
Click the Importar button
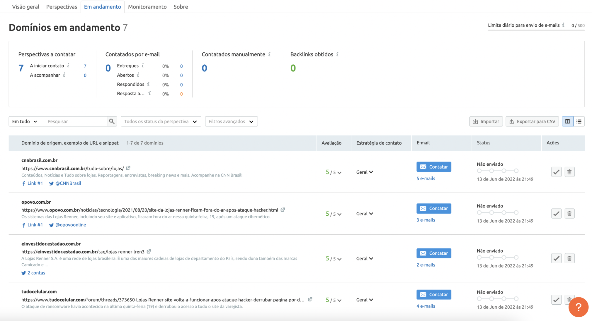point(486,121)
